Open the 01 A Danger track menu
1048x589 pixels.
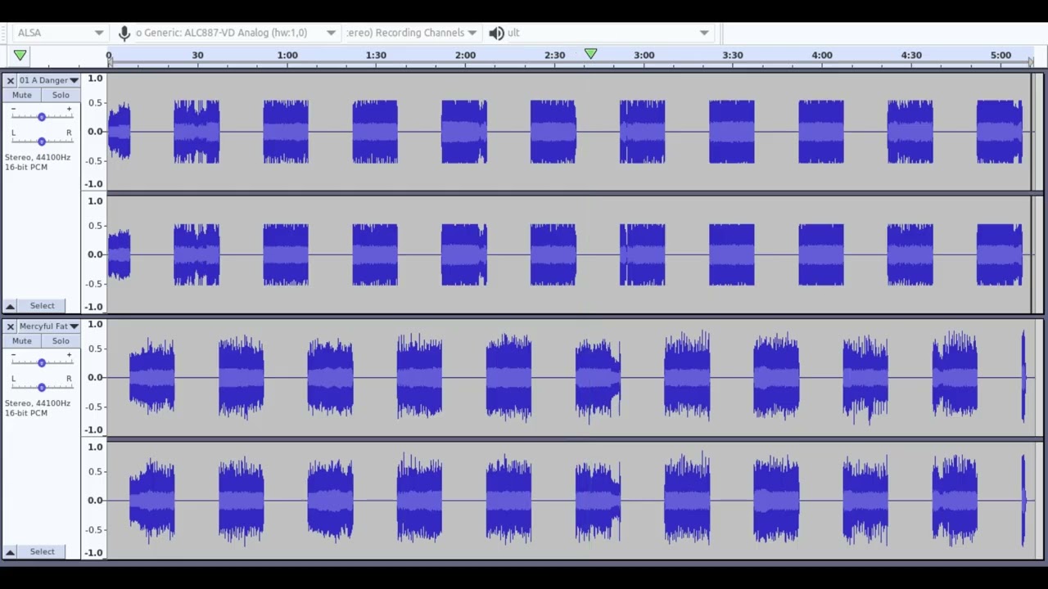[x=48, y=80]
